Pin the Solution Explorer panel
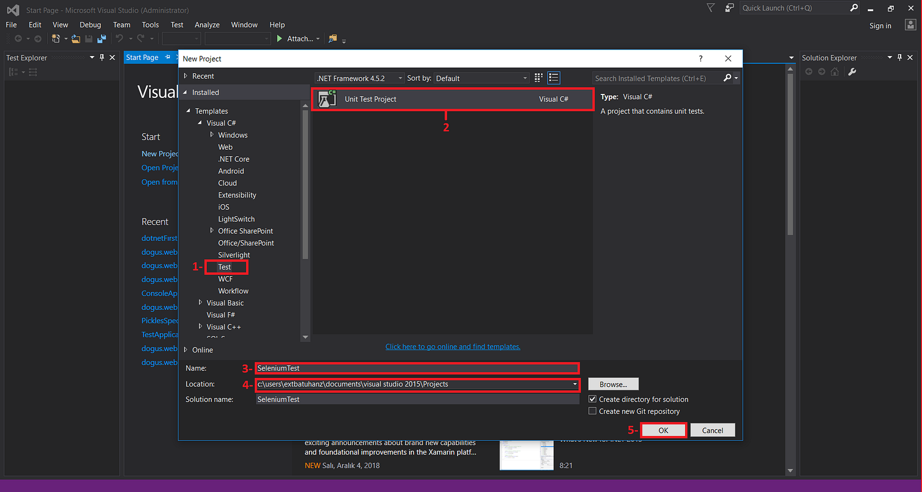The width and height of the screenshot is (922, 492). [900, 58]
